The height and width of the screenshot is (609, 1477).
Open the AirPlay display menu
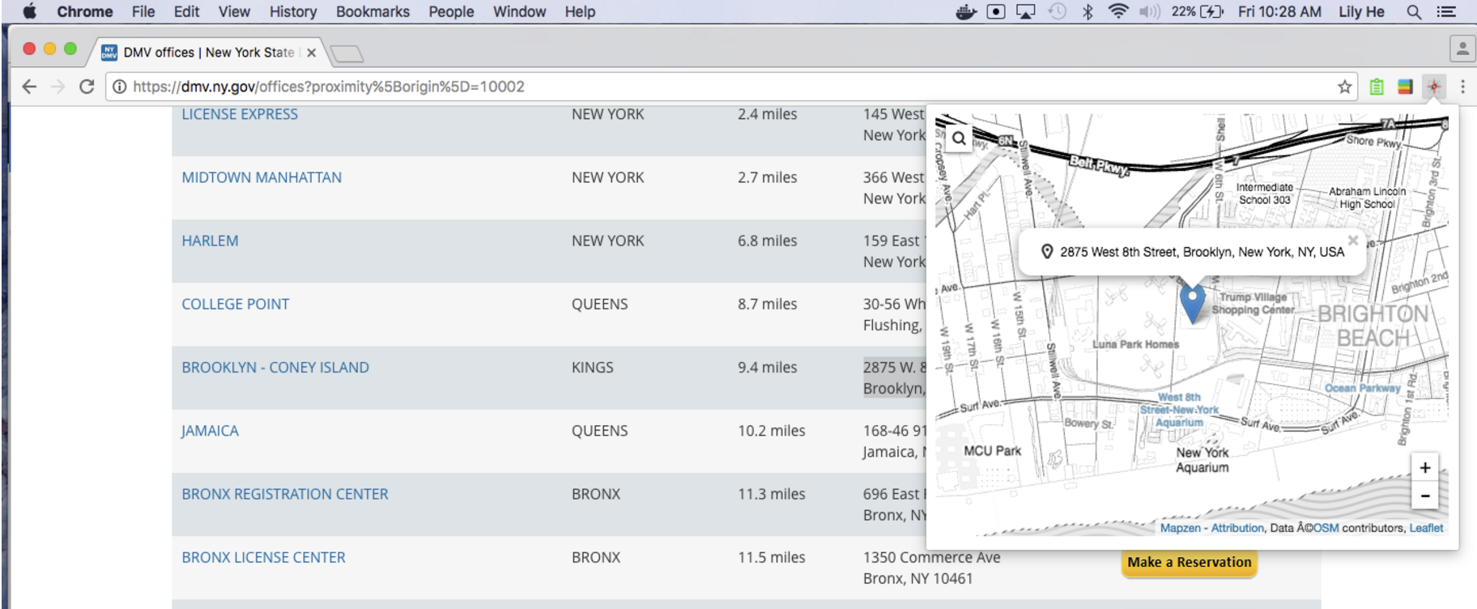(1026, 11)
